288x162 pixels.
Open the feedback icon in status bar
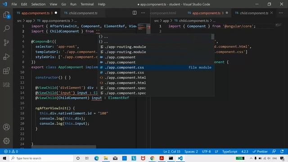click(x=274, y=152)
